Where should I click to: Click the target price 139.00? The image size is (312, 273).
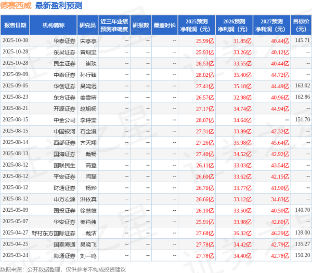click(x=303, y=233)
